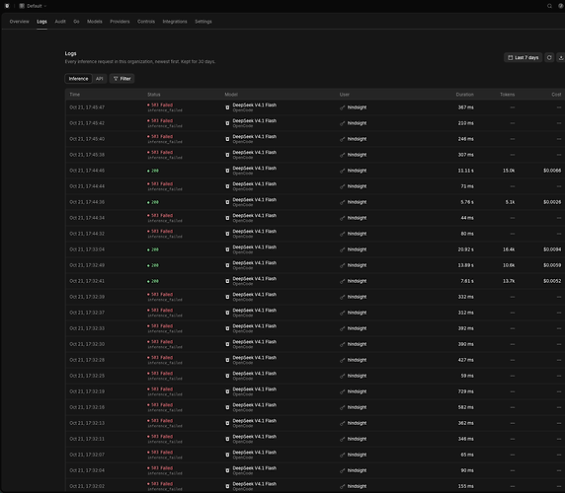Click the Status column header
The height and width of the screenshot is (493, 565).
(153, 95)
